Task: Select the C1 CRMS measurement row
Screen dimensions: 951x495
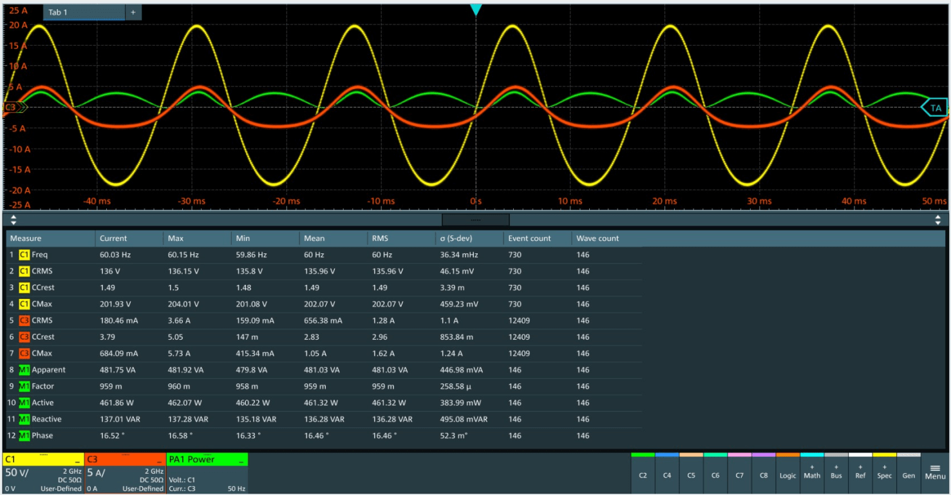Action: [x=325, y=271]
